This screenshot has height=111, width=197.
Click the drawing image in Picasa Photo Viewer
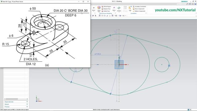[45, 35]
